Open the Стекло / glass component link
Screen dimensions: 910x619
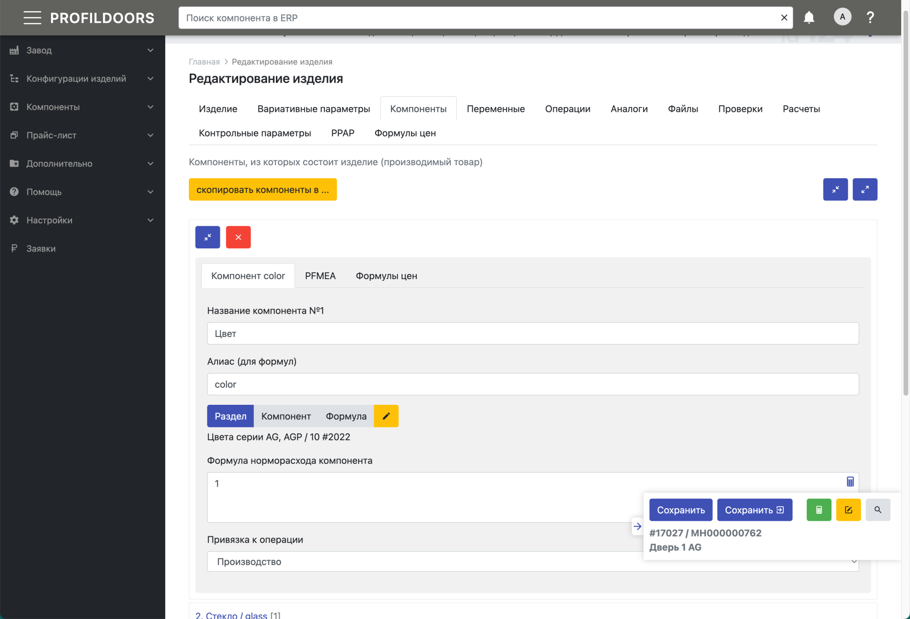point(231,615)
